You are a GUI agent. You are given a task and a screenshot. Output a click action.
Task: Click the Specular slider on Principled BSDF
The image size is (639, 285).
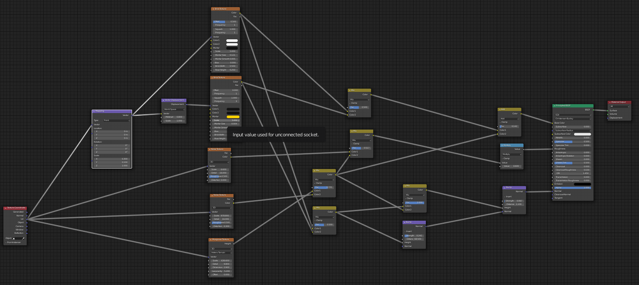(x=573, y=142)
